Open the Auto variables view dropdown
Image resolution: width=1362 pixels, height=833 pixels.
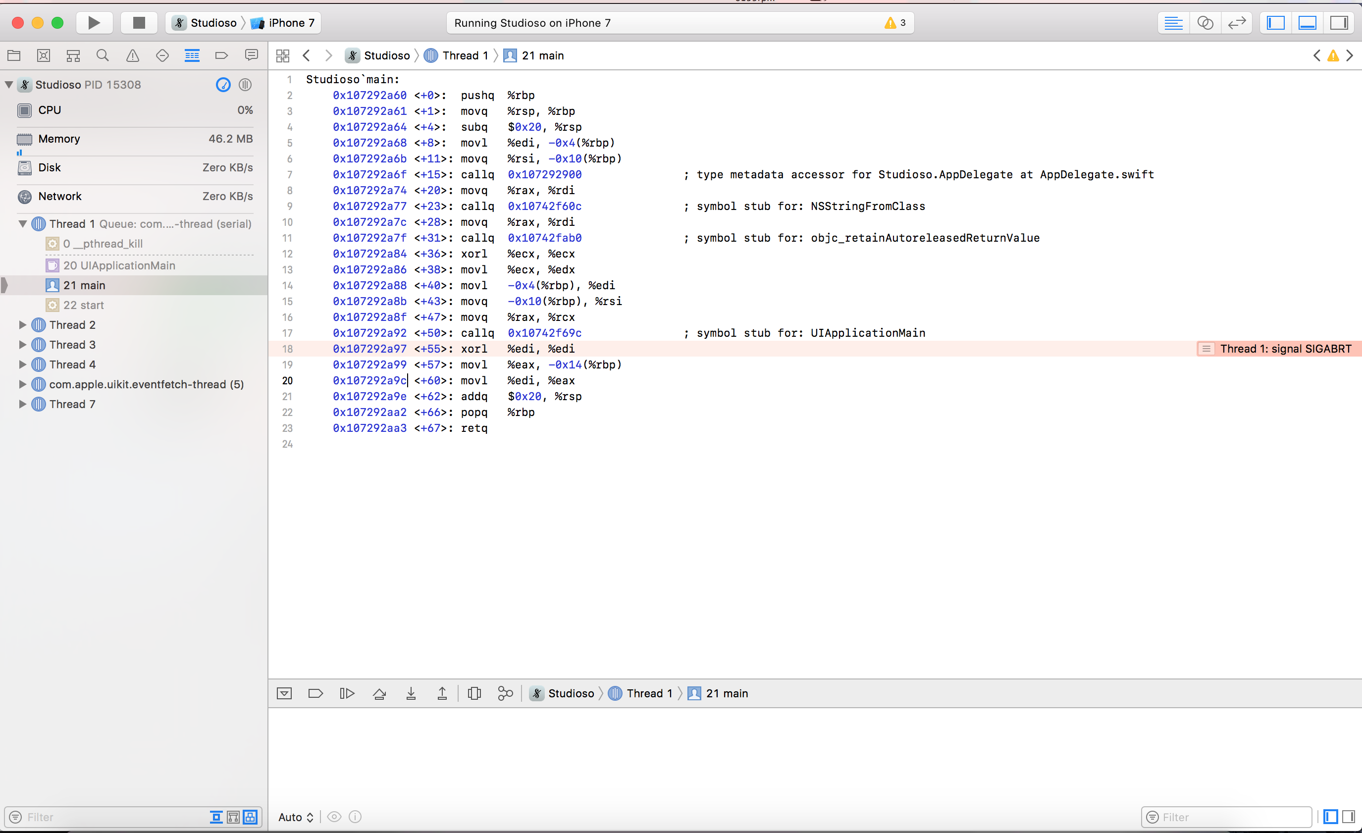click(296, 817)
